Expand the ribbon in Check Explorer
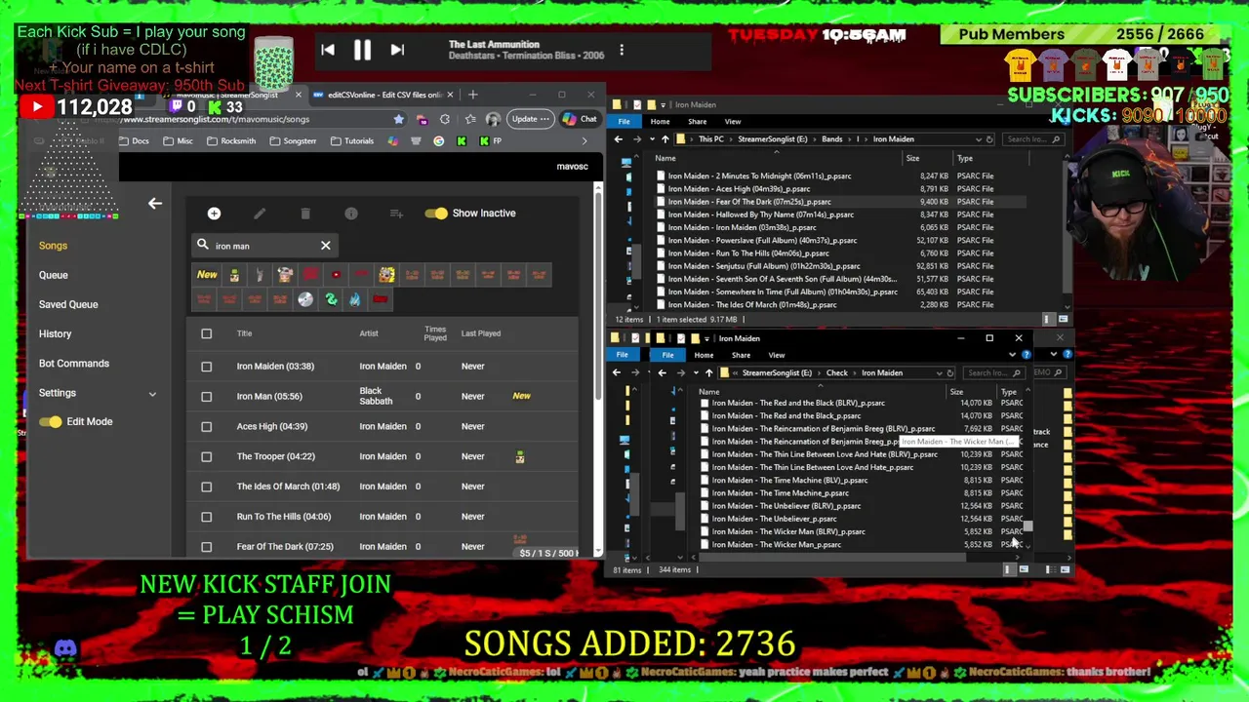This screenshot has width=1249, height=702. (x=1012, y=354)
